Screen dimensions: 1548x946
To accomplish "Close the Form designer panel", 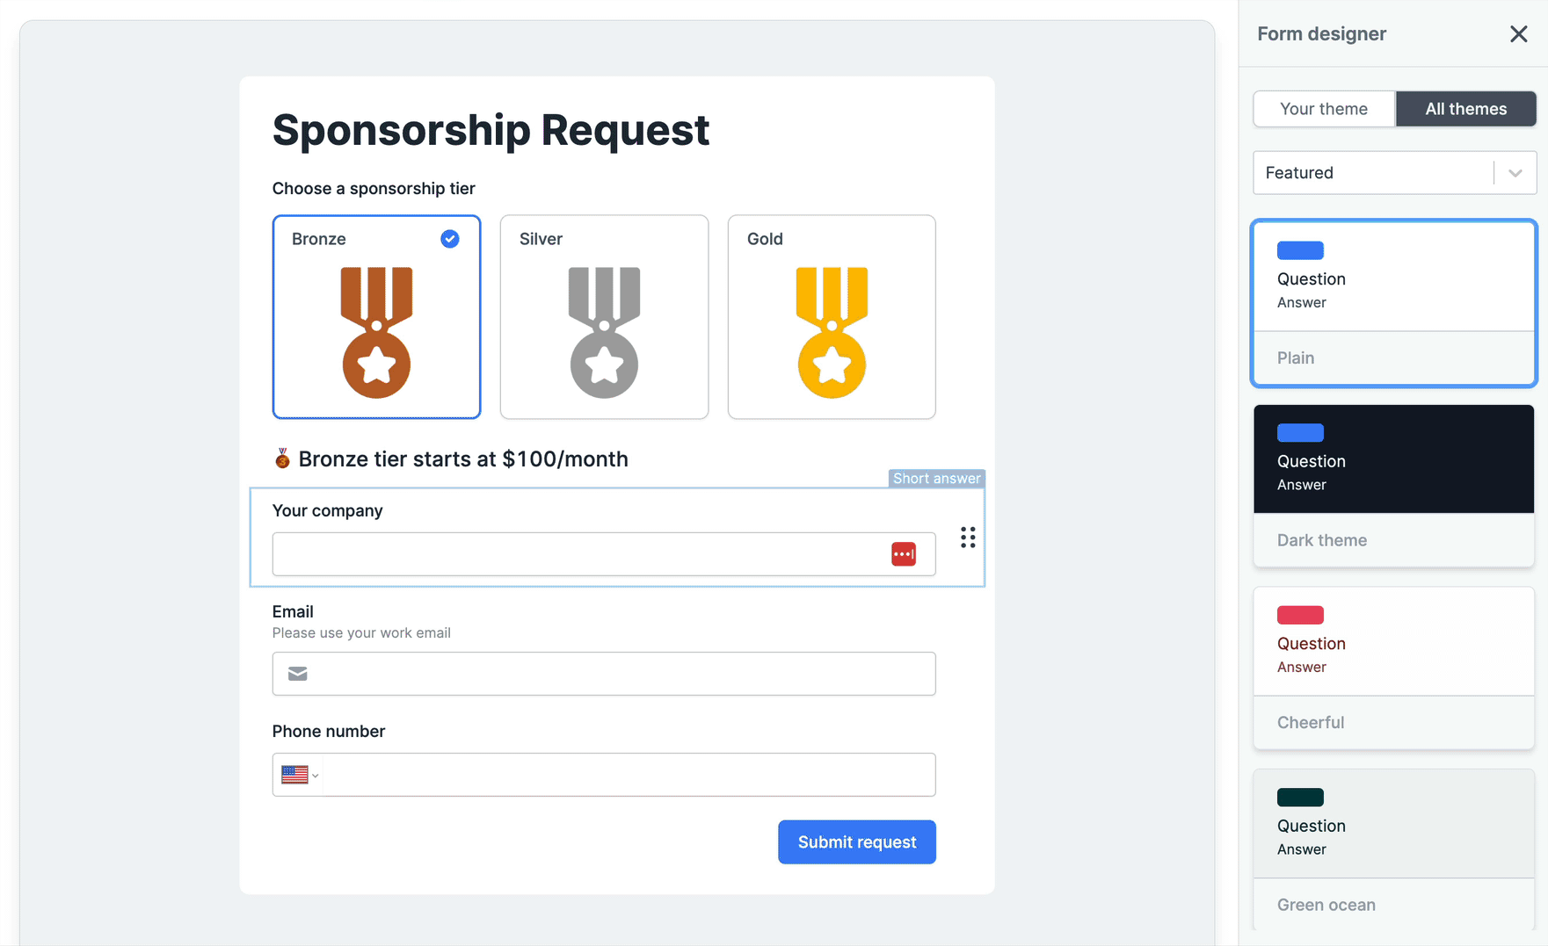I will 1518,34.
